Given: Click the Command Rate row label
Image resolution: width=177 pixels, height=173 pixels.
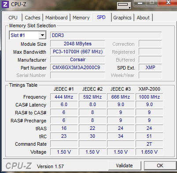Looking at the screenshot, I should [31, 144].
